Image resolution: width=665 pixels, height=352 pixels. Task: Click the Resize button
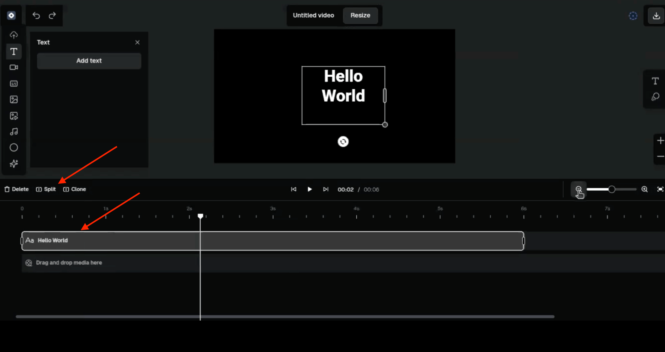(360, 15)
